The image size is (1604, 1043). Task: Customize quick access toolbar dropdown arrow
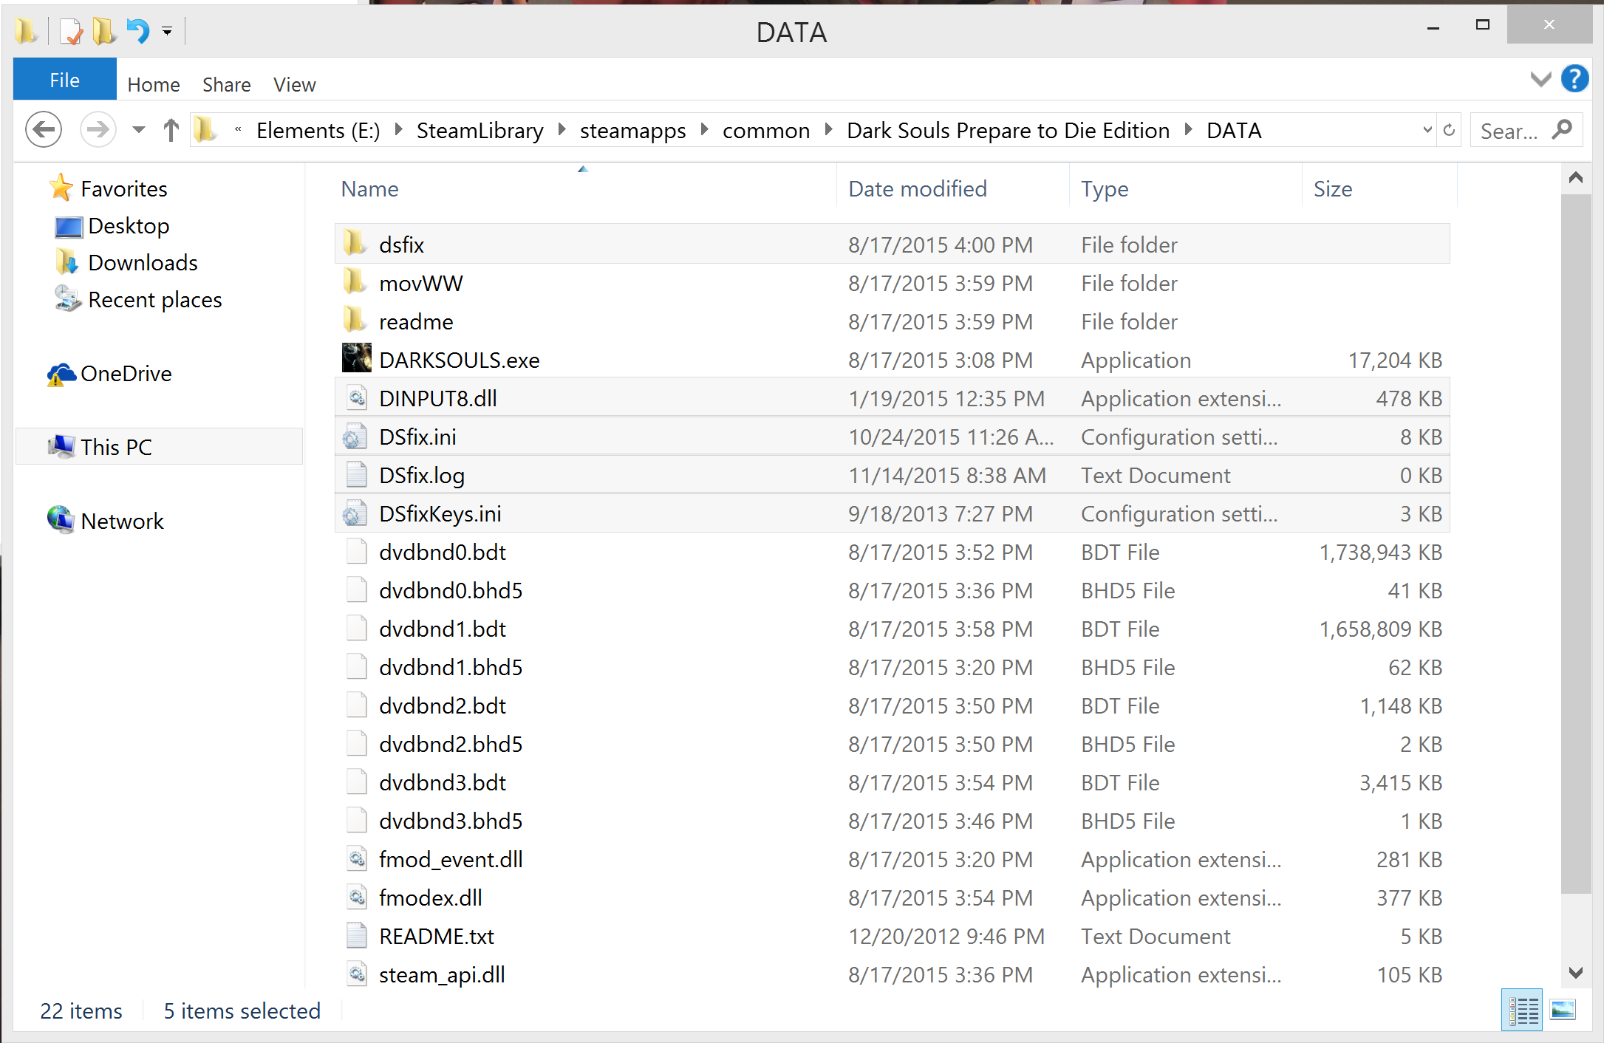click(x=167, y=31)
